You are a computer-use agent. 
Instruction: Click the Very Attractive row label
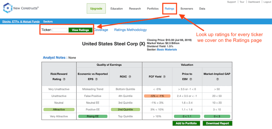coord(59,116)
